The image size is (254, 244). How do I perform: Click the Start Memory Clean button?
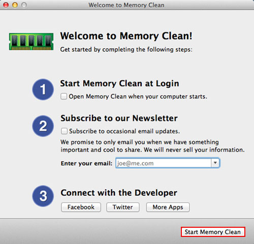pyautogui.click(x=213, y=232)
